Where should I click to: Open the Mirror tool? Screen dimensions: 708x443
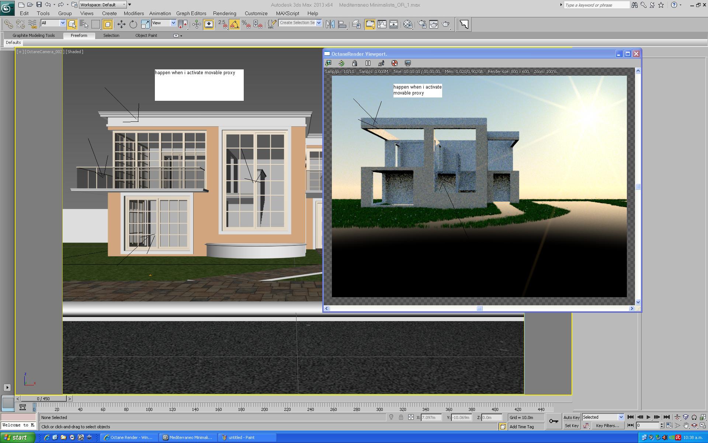coord(330,24)
